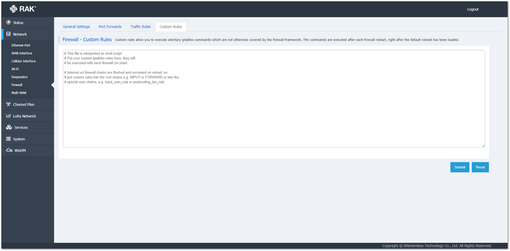Switch to the Traffic Rules tab
This screenshot has width=510, height=251.
[x=141, y=27]
